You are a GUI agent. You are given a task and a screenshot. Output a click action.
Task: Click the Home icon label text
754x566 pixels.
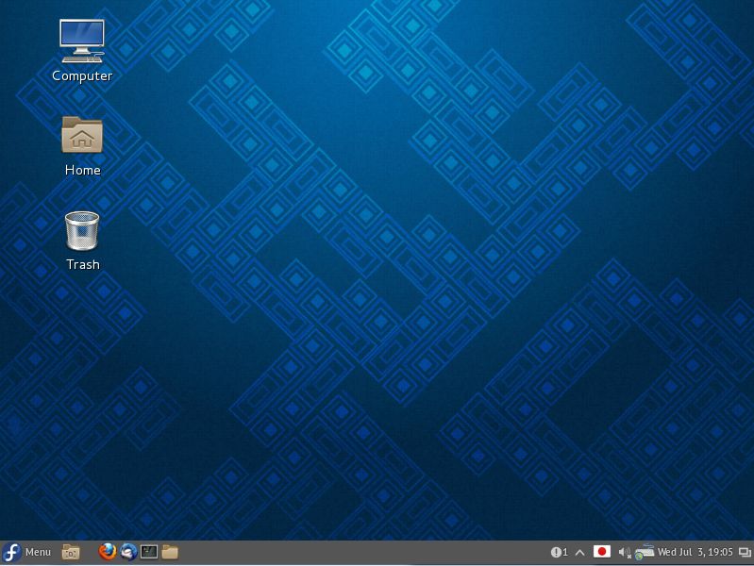83,170
